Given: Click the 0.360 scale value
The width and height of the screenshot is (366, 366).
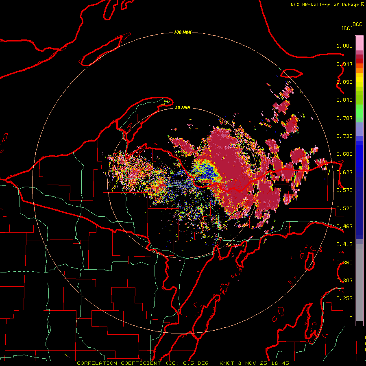Looking at the screenshot, I should point(344,263).
